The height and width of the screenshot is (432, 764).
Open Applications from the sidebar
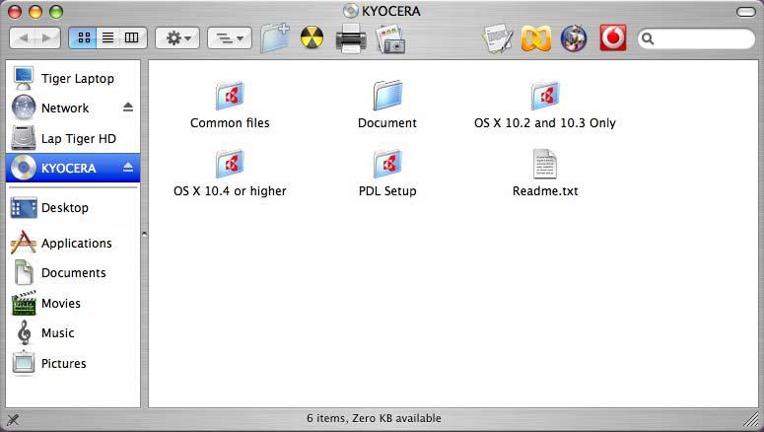73,243
